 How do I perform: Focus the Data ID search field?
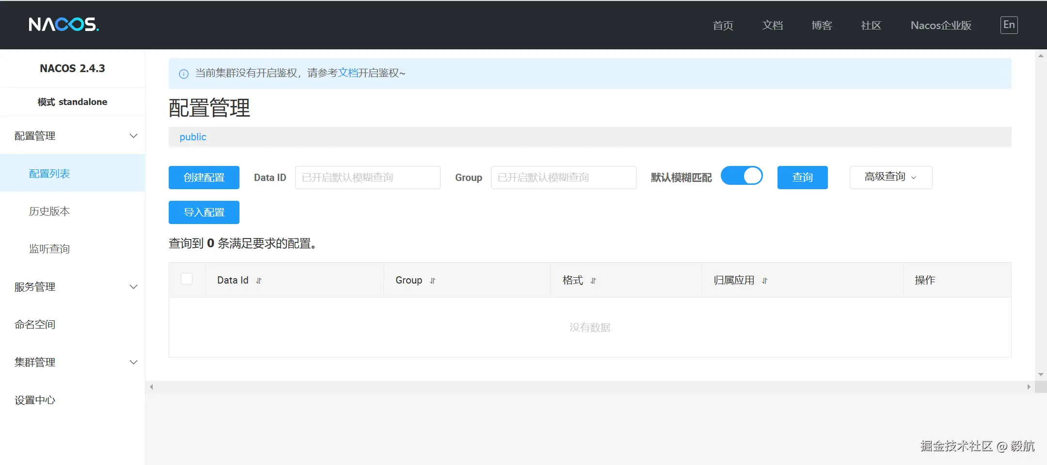[x=368, y=178]
